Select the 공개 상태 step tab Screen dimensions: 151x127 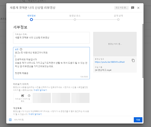tap(118, 16)
